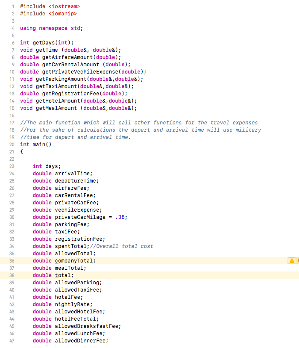
Task: Click the getMealAmount prototype
Action: click(x=79, y=108)
